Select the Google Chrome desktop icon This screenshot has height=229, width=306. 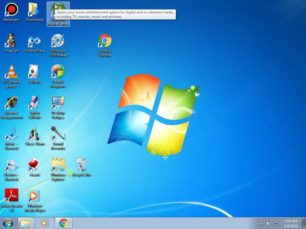pos(105,45)
